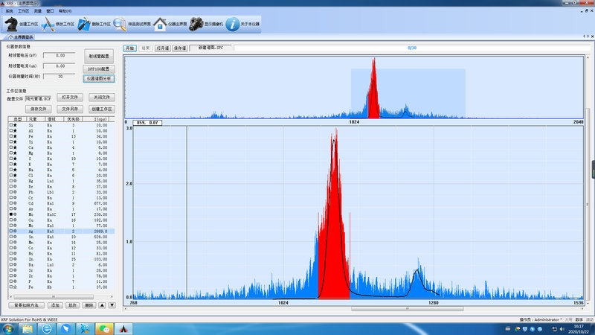Viewport: 595px width, 335px height.
Task: Open the 工作区 menu
Action: 24,12
